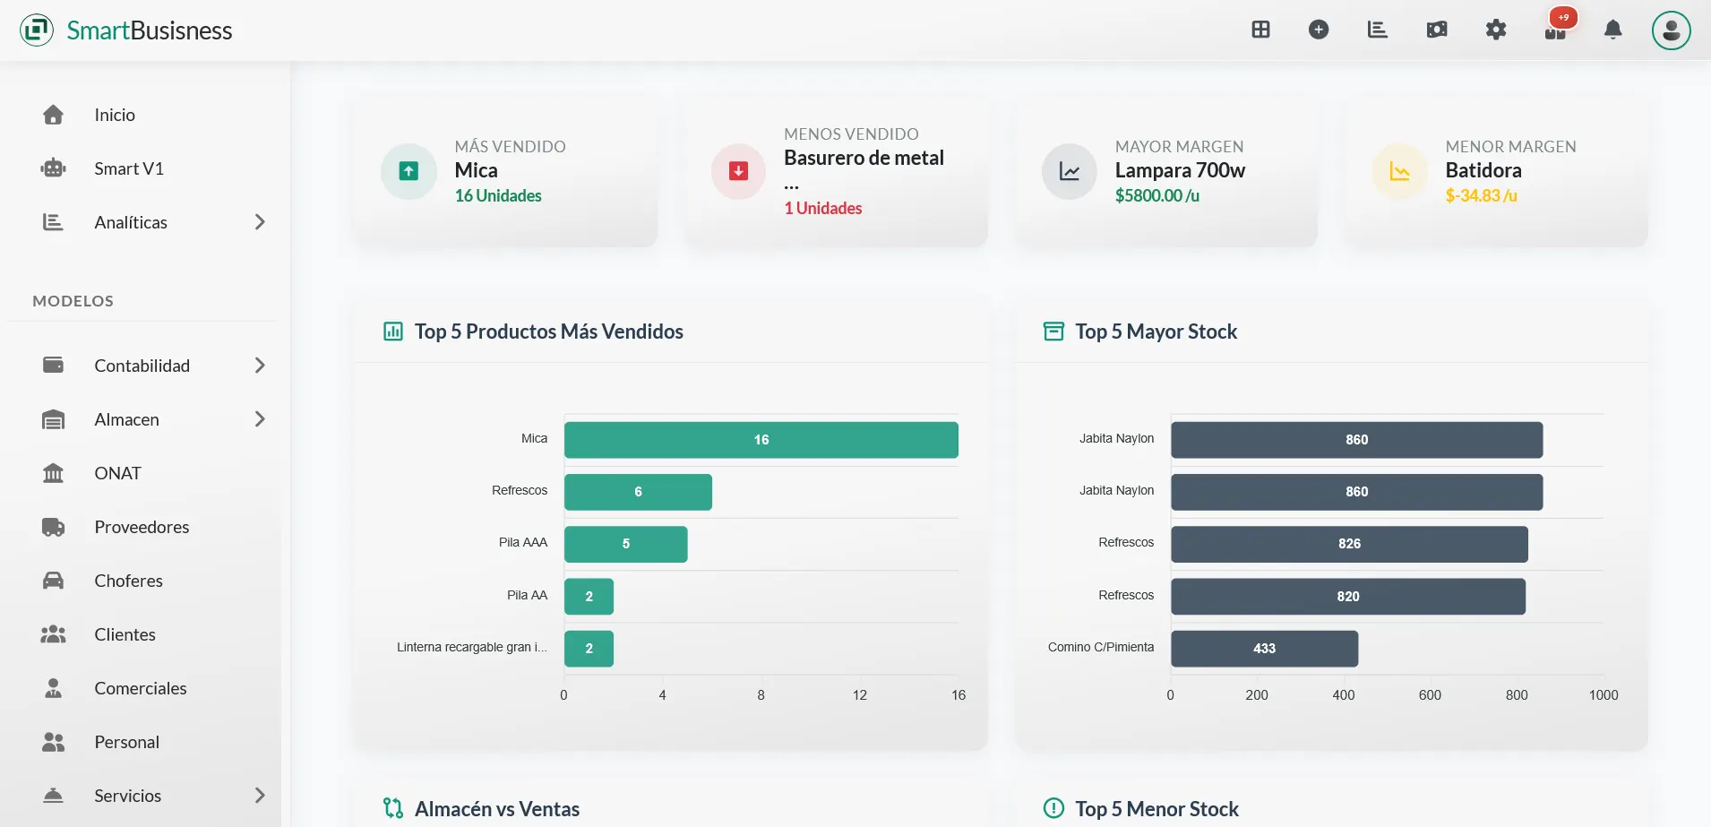This screenshot has width=1711, height=827.
Task: Click the 'MENOR MARGEN' card label
Action: click(1510, 147)
